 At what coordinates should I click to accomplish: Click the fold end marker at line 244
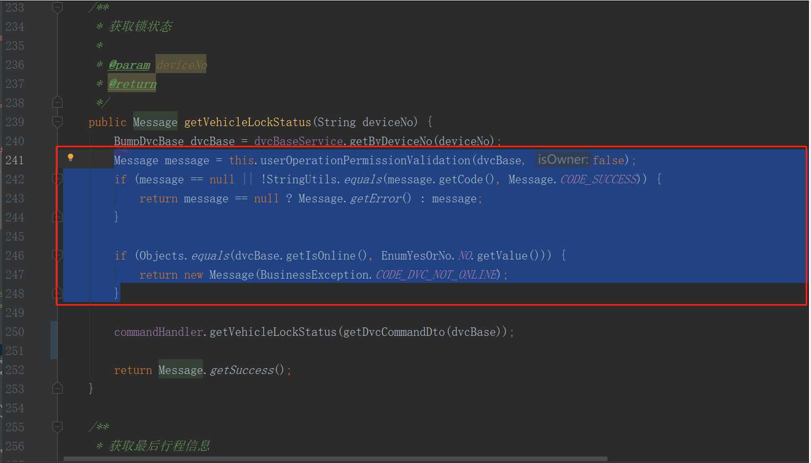click(58, 217)
